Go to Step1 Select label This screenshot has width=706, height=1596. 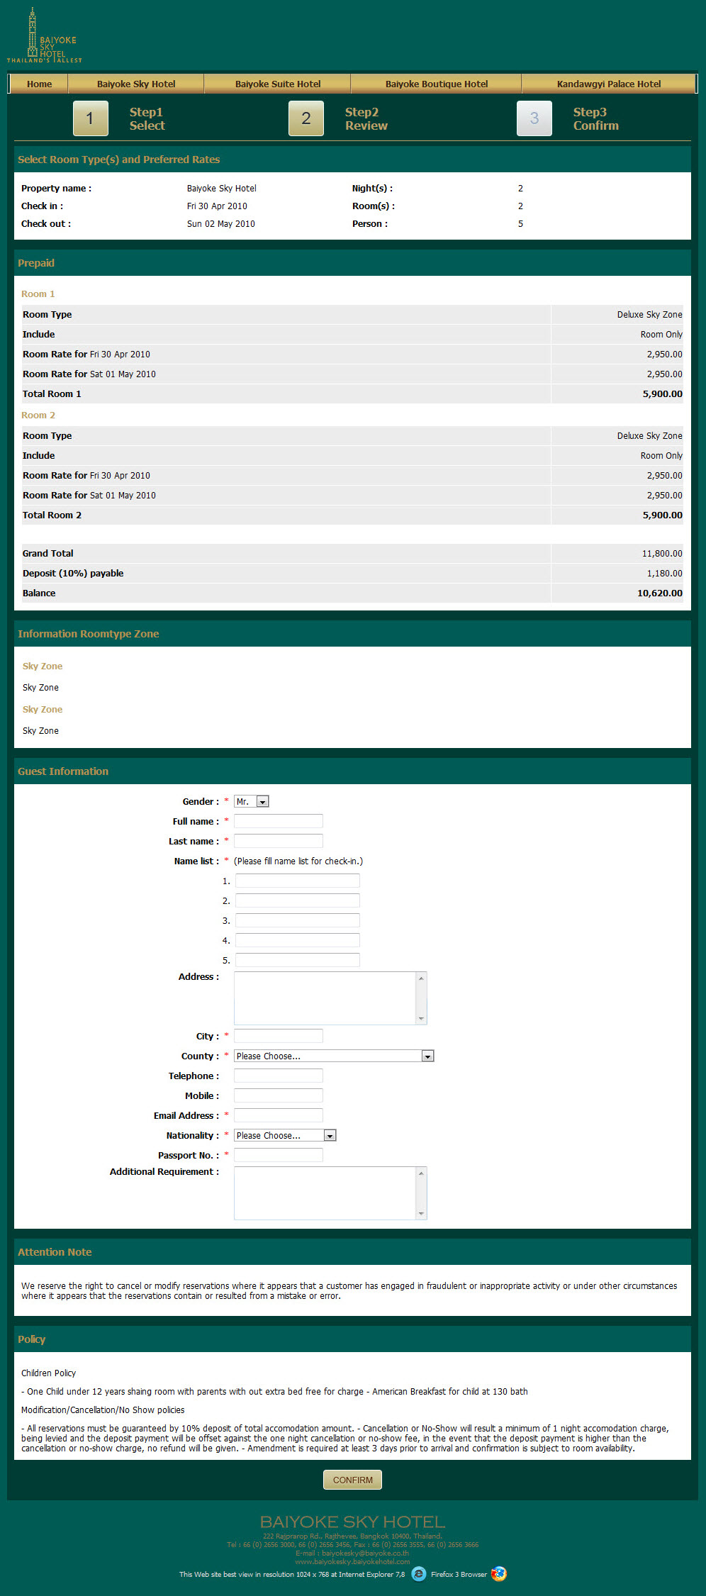click(x=147, y=118)
